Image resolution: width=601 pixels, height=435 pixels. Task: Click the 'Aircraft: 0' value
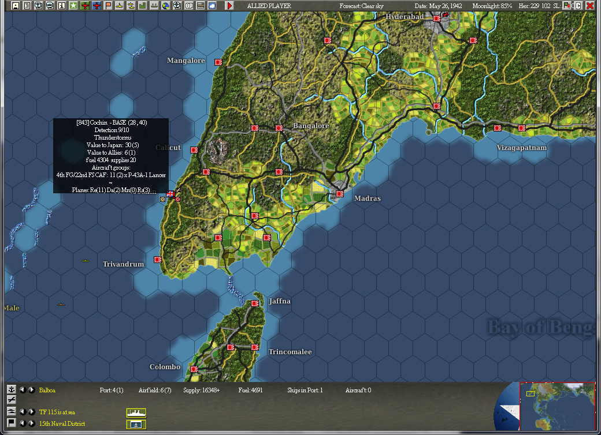coord(358,390)
